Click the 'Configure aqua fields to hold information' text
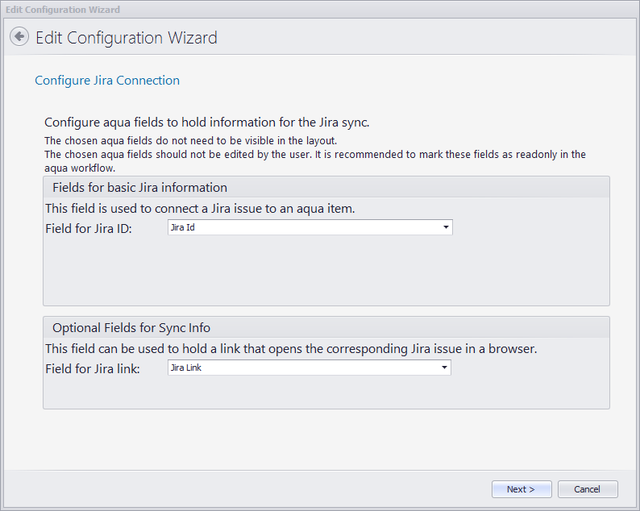The width and height of the screenshot is (640, 511). pyautogui.click(x=206, y=123)
